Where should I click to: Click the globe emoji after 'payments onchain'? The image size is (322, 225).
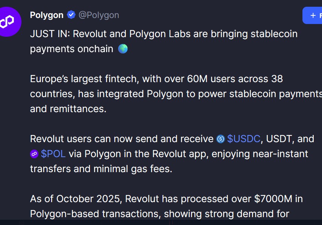pyautogui.click(x=123, y=49)
